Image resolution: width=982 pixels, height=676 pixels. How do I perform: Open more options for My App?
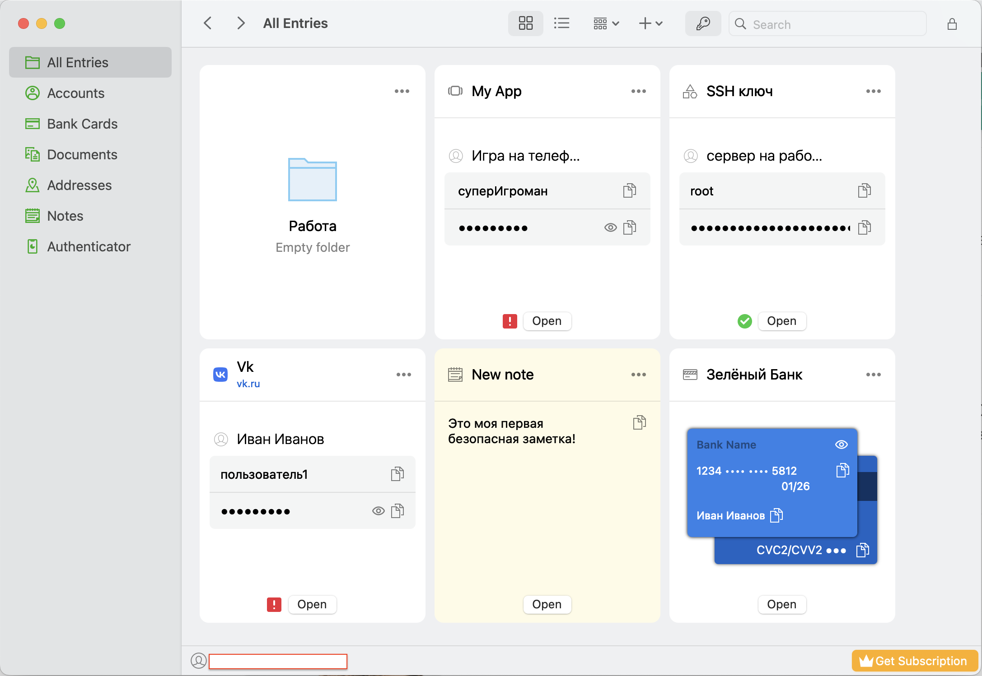coord(638,91)
